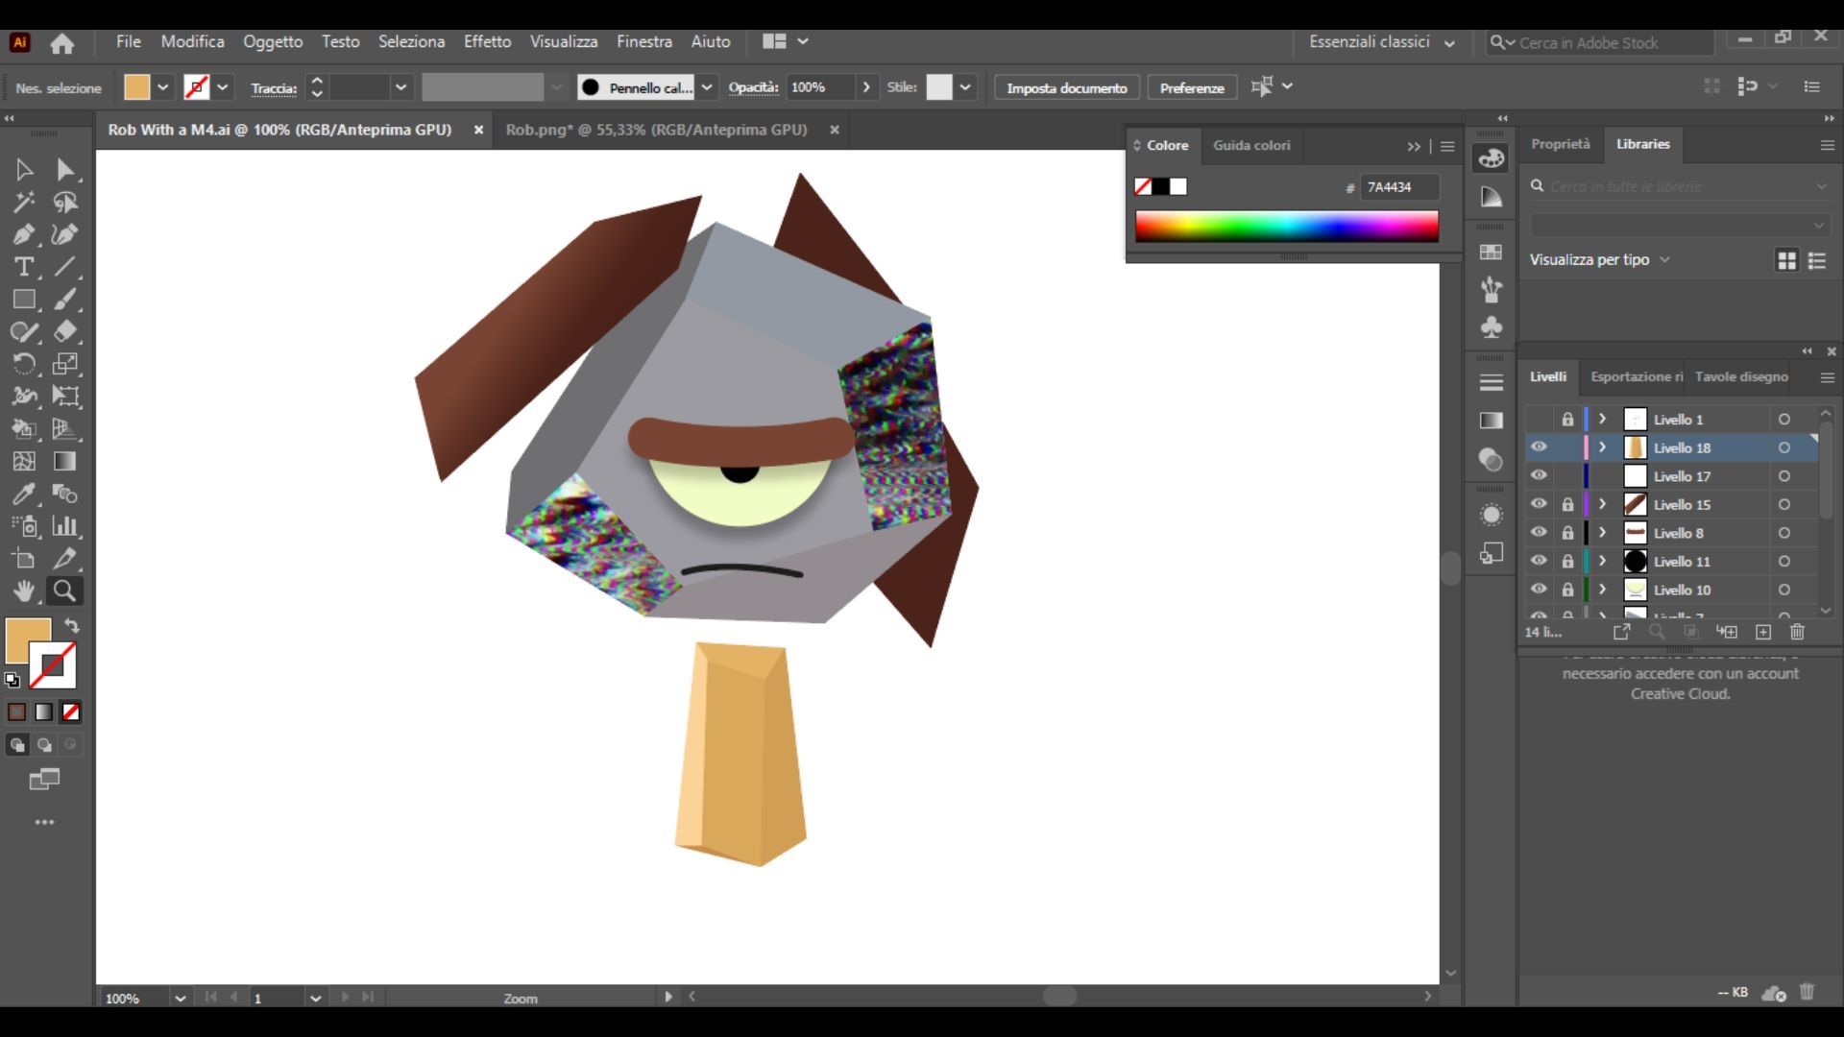Viewport: 1844px width, 1037px height.
Task: Activate the Type tool
Action: point(24,267)
